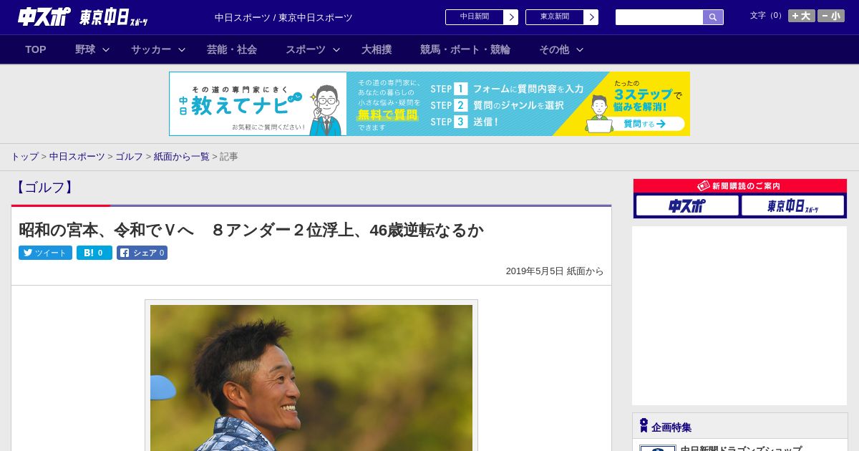Focus the header search input field
The height and width of the screenshot is (451, 859).
tap(659, 17)
